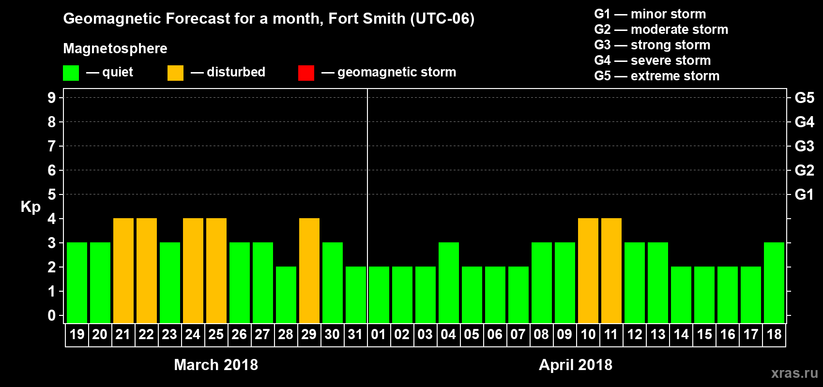Click the date label 16
823x387 pixels.
[728, 334]
